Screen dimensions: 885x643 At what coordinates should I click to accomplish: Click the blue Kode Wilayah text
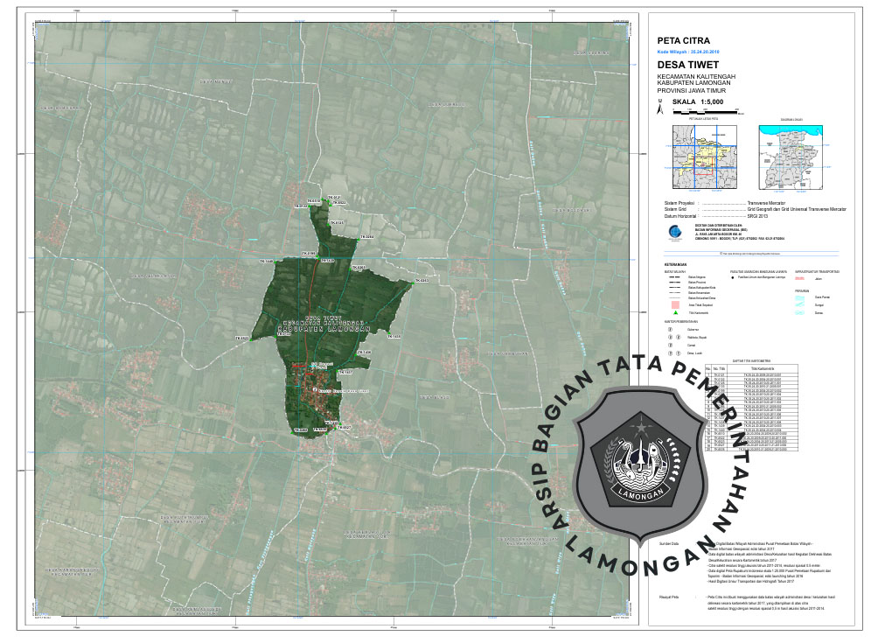point(693,52)
